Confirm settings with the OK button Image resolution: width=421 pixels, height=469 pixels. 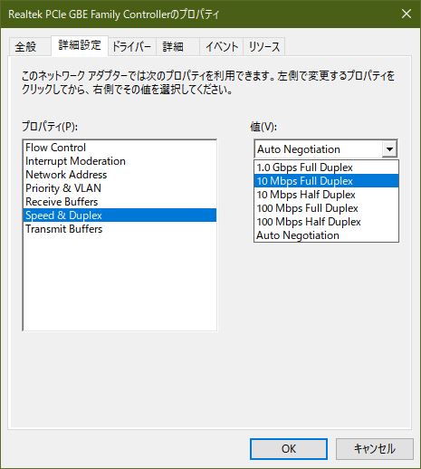[x=289, y=449]
